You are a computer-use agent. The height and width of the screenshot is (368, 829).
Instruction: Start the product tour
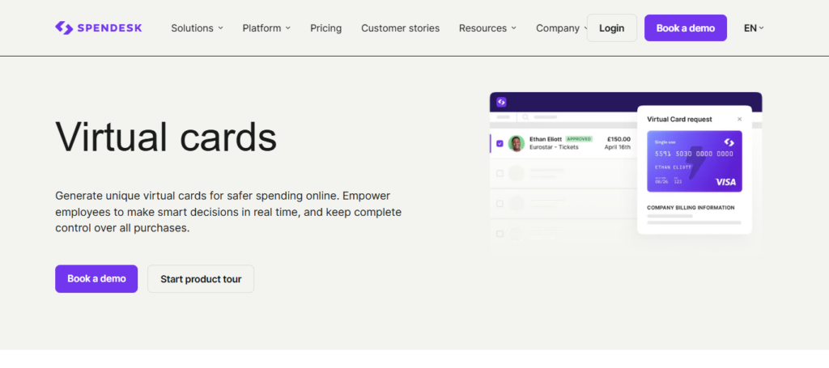click(x=201, y=279)
